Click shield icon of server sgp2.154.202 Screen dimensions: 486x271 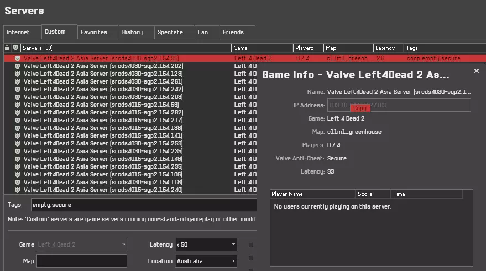point(17,66)
